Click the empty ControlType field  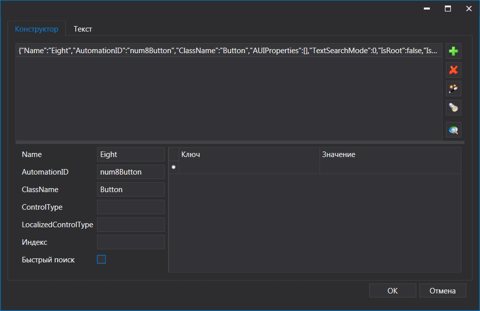pos(130,207)
